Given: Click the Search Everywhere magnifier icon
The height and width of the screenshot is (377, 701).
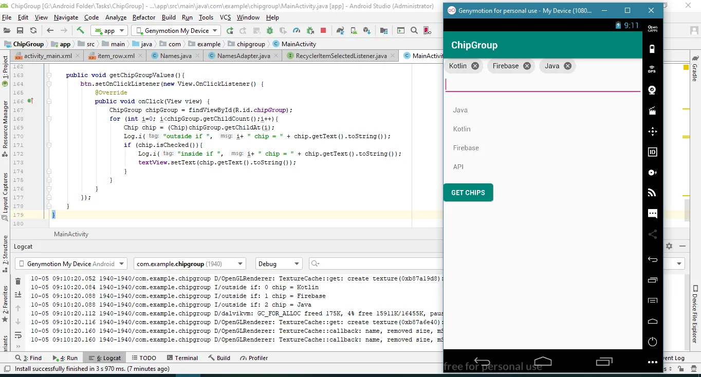Looking at the screenshot, I should (414, 31).
